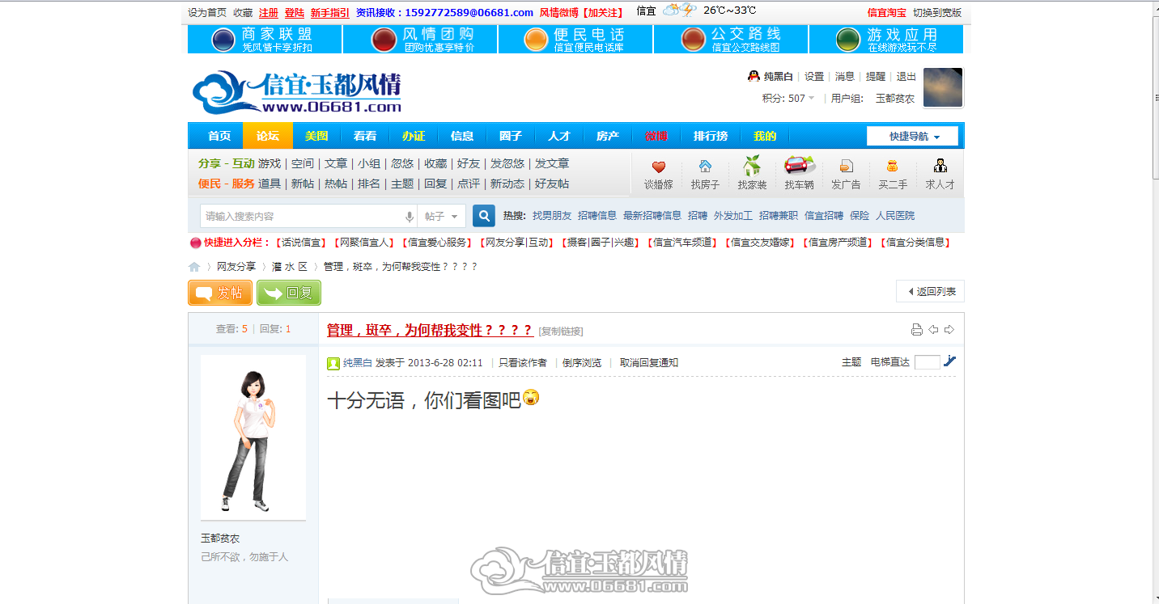Click 退出 logout link

pyautogui.click(x=906, y=77)
